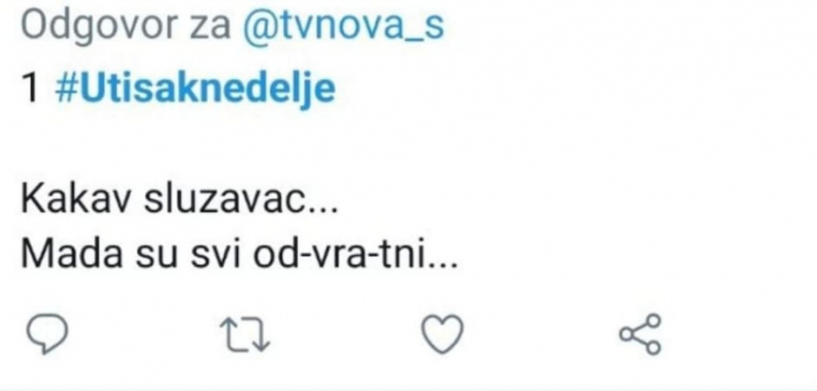
Task: Retweet this tweet with the arrows icon
Action: [x=245, y=337]
